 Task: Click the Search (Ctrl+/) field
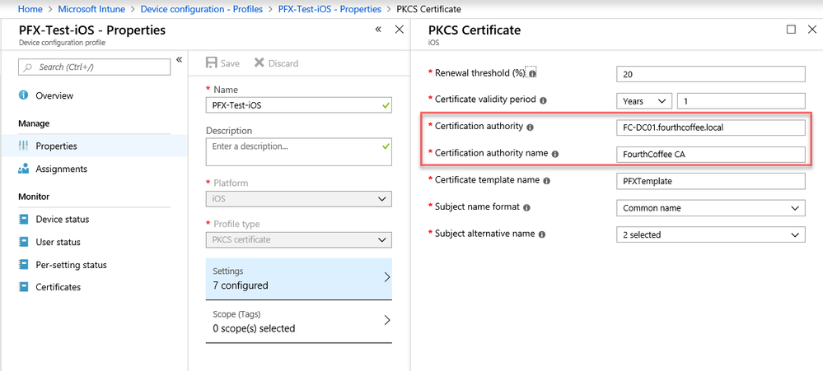[x=95, y=67]
